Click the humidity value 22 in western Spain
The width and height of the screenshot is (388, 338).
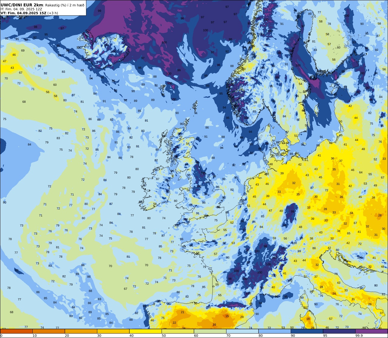pos(174,323)
